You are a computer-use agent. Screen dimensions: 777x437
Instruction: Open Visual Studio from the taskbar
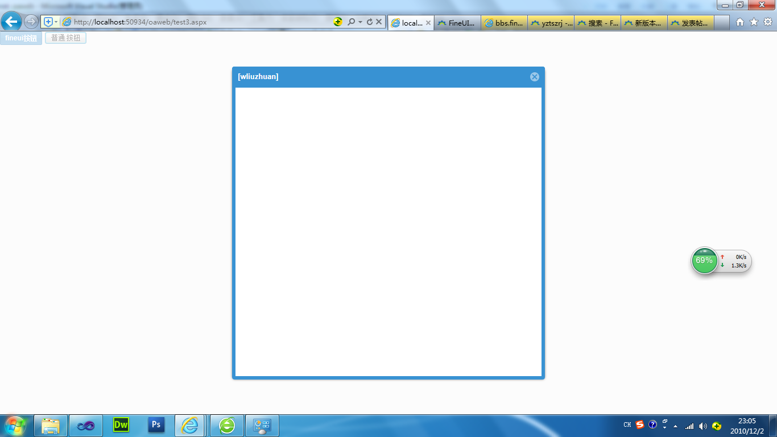(x=86, y=426)
